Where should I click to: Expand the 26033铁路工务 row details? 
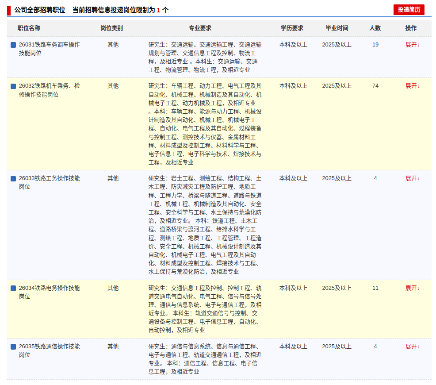click(412, 178)
